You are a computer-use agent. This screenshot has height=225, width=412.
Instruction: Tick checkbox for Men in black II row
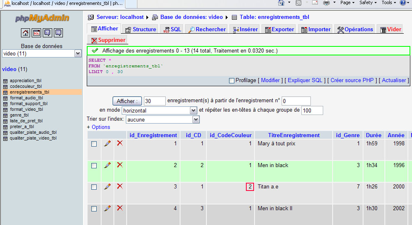coord(94,209)
